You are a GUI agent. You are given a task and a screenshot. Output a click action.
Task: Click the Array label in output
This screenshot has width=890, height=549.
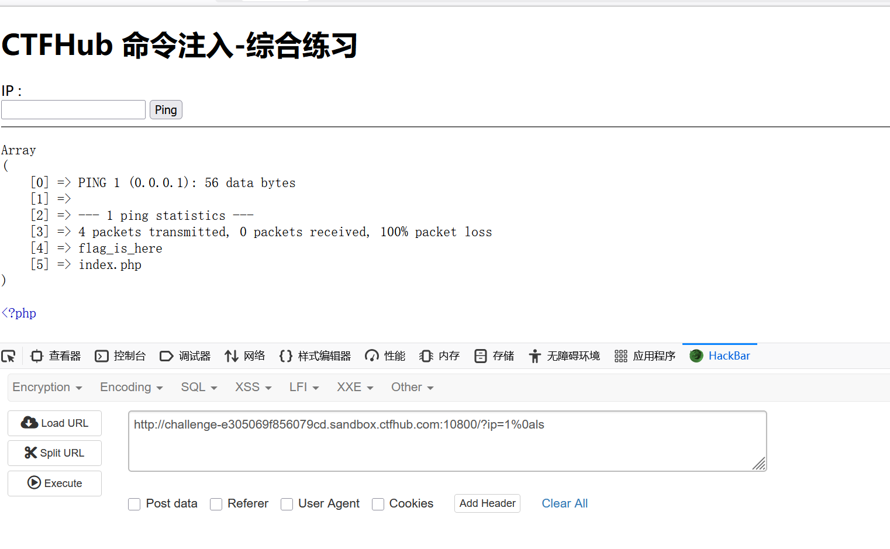coord(19,150)
